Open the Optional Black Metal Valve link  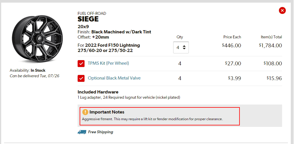114,78
